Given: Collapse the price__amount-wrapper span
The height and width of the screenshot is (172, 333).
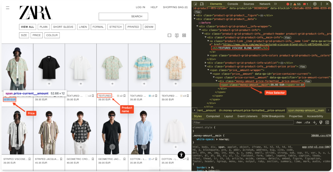Looking at the screenshot, I should tap(208, 70).
